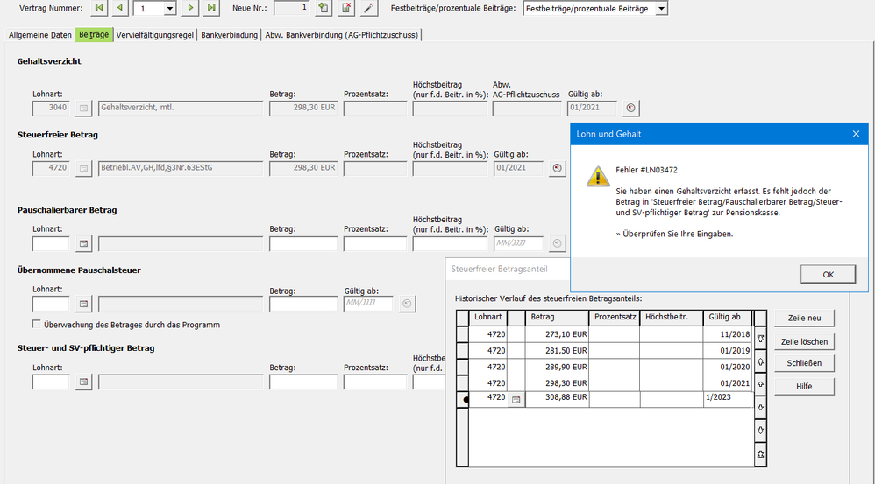Jump to the last Vertrag record
The width and height of the screenshot is (875, 484).
tap(211, 8)
